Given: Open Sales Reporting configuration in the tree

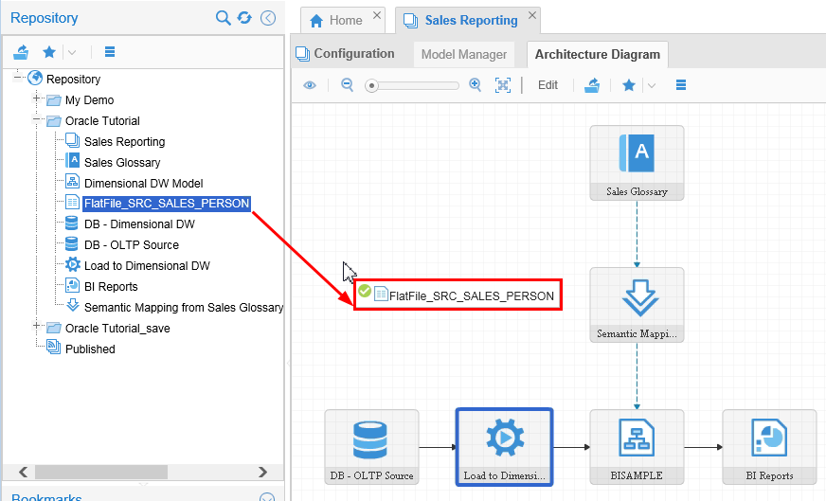Looking at the screenshot, I should (x=124, y=142).
